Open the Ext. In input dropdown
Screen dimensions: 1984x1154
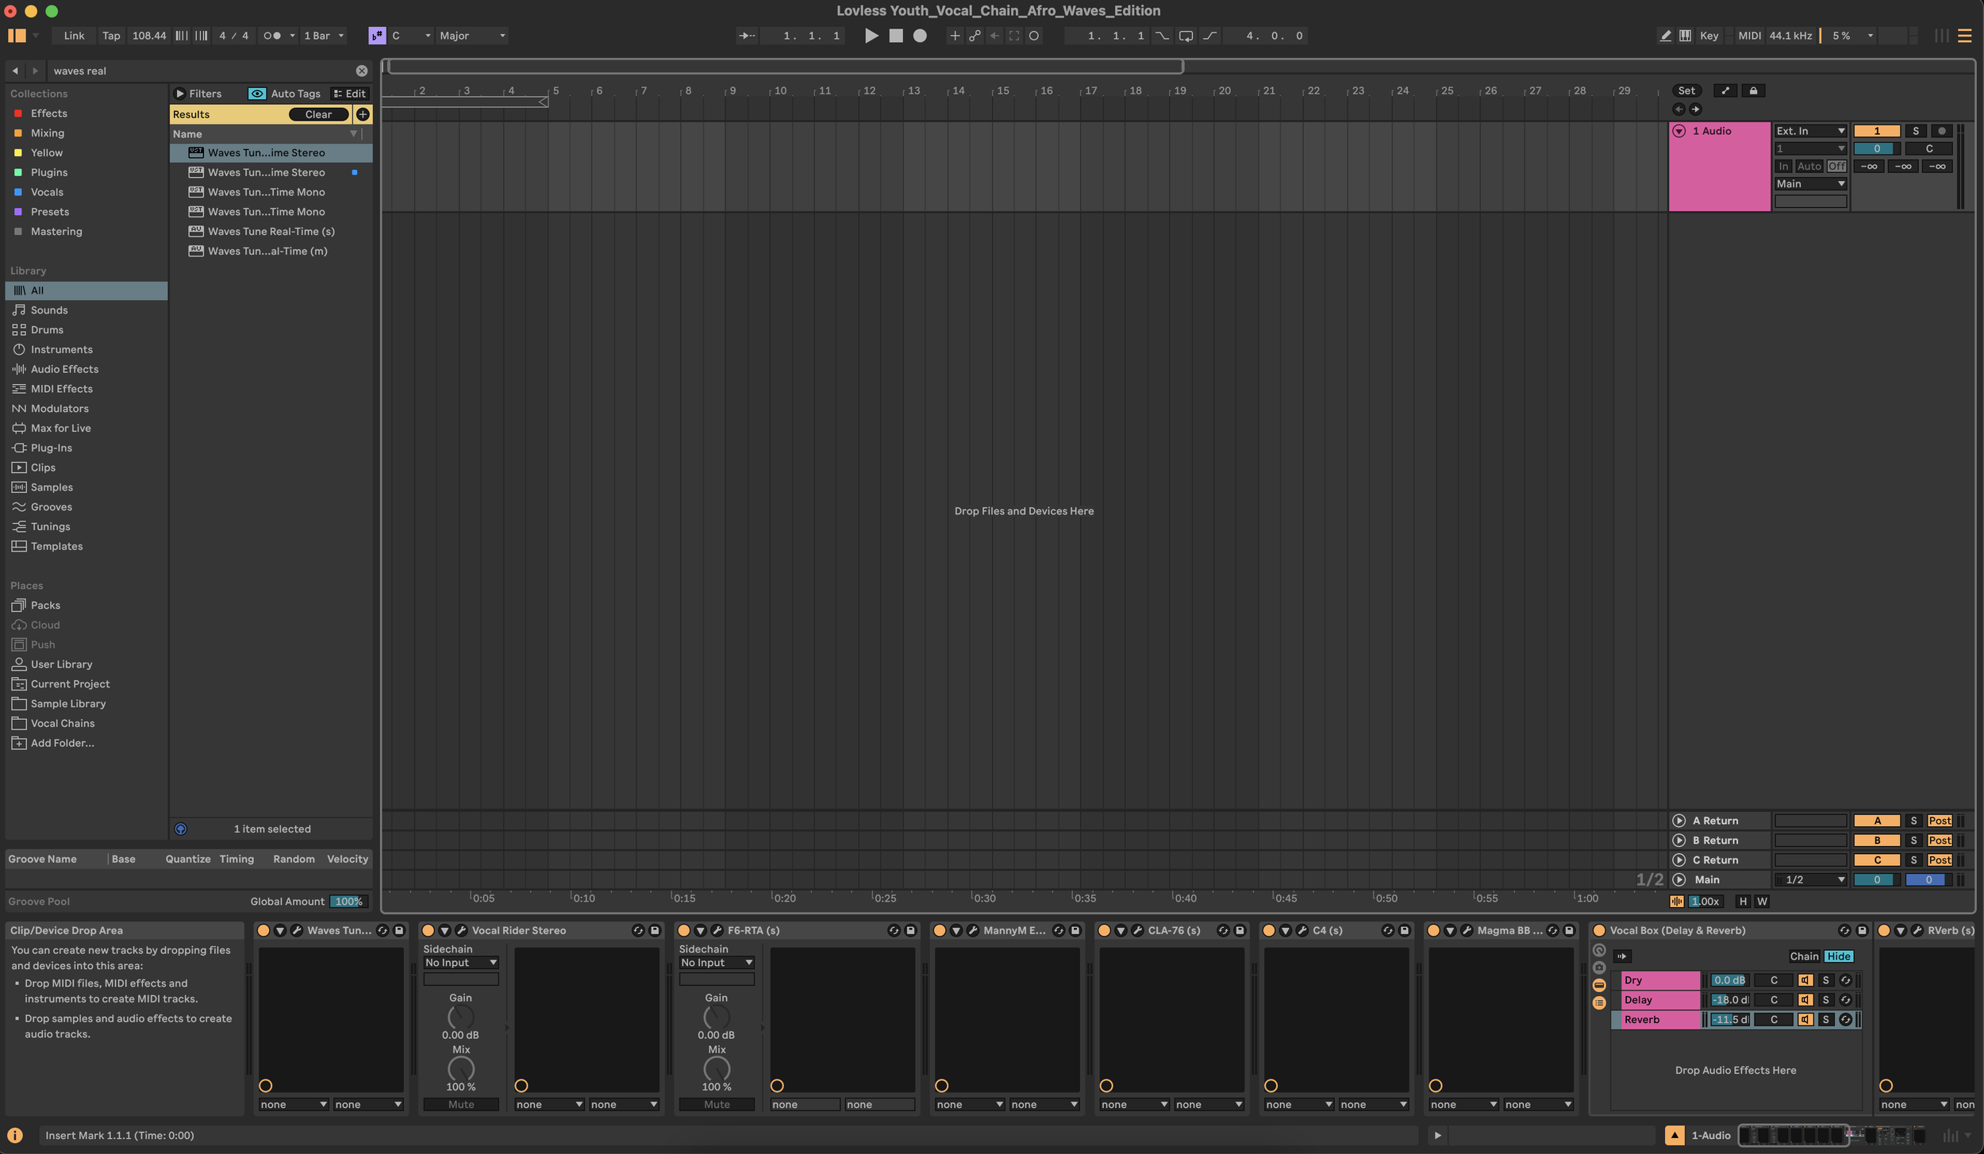click(1810, 131)
